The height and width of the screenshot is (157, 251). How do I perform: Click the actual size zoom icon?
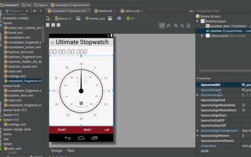coord(169,25)
